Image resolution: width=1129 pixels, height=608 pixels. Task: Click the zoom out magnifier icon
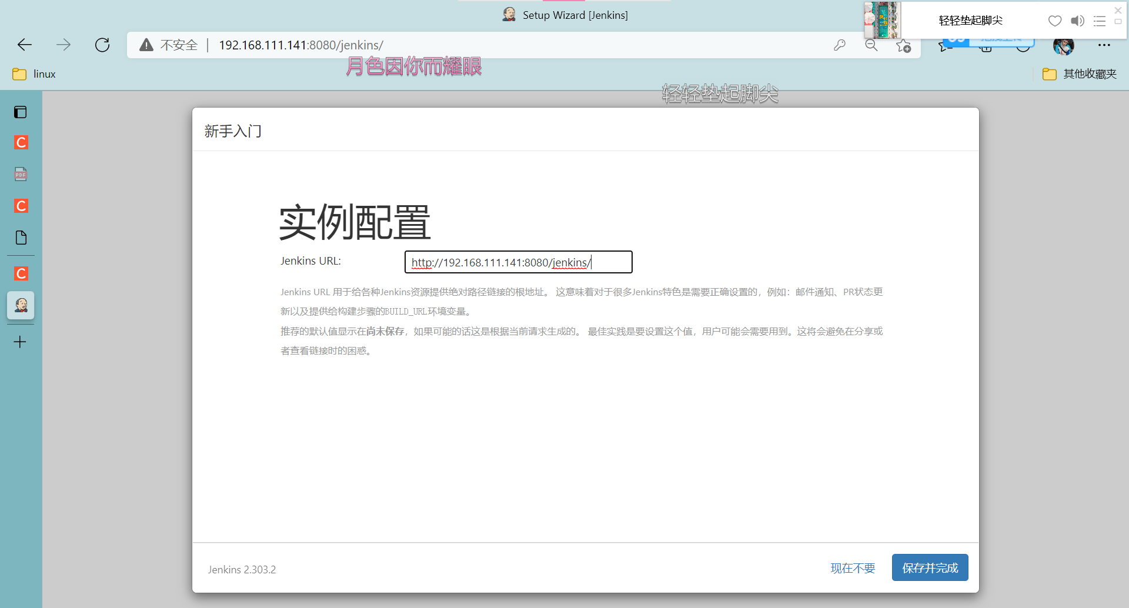[x=871, y=45]
